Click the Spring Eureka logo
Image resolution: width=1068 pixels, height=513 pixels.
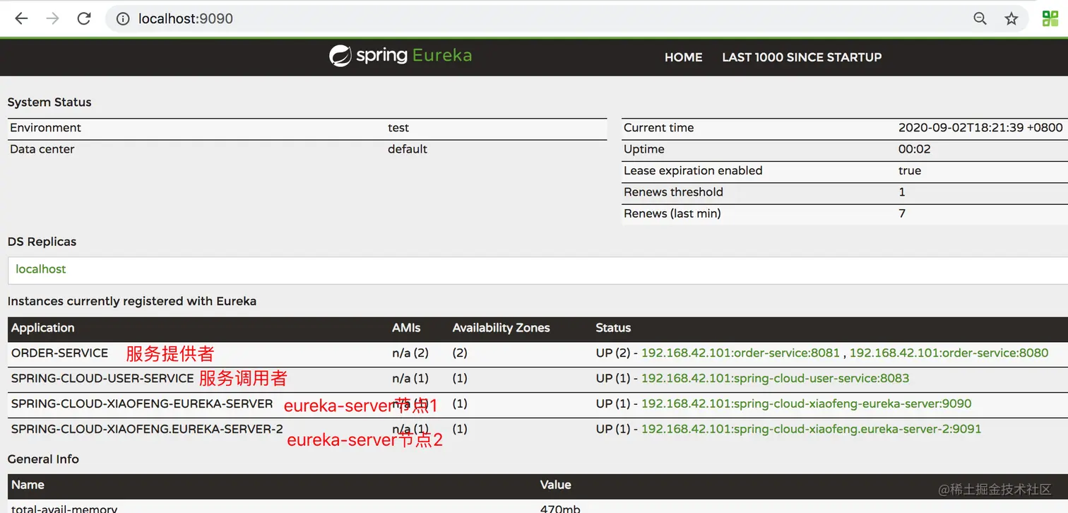point(400,56)
